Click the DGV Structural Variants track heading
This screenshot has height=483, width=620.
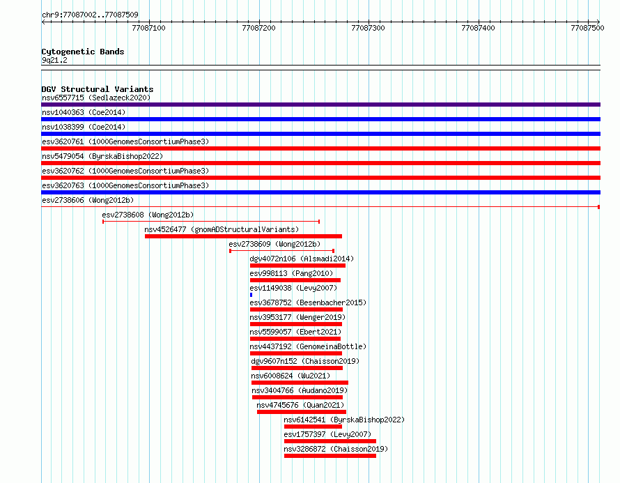click(98, 89)
